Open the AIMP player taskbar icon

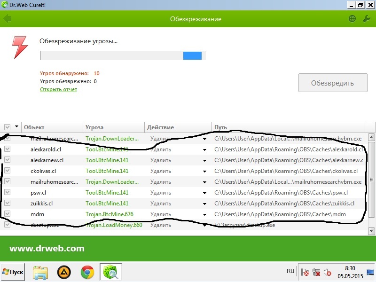coord(64,272)
